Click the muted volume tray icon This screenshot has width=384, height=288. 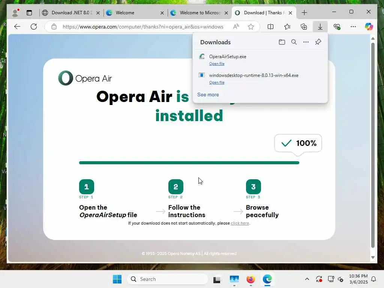click(x=340, y=279)
